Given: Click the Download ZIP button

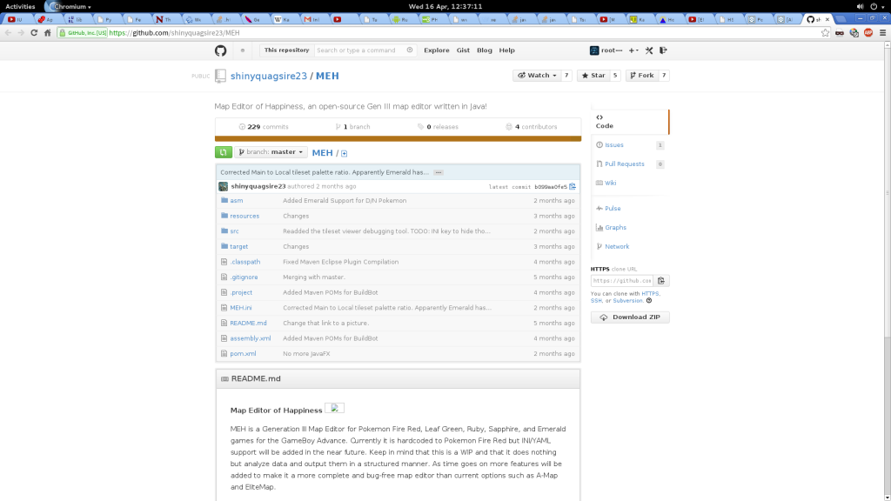Looking at the screenshot, I should coord(630,317).
